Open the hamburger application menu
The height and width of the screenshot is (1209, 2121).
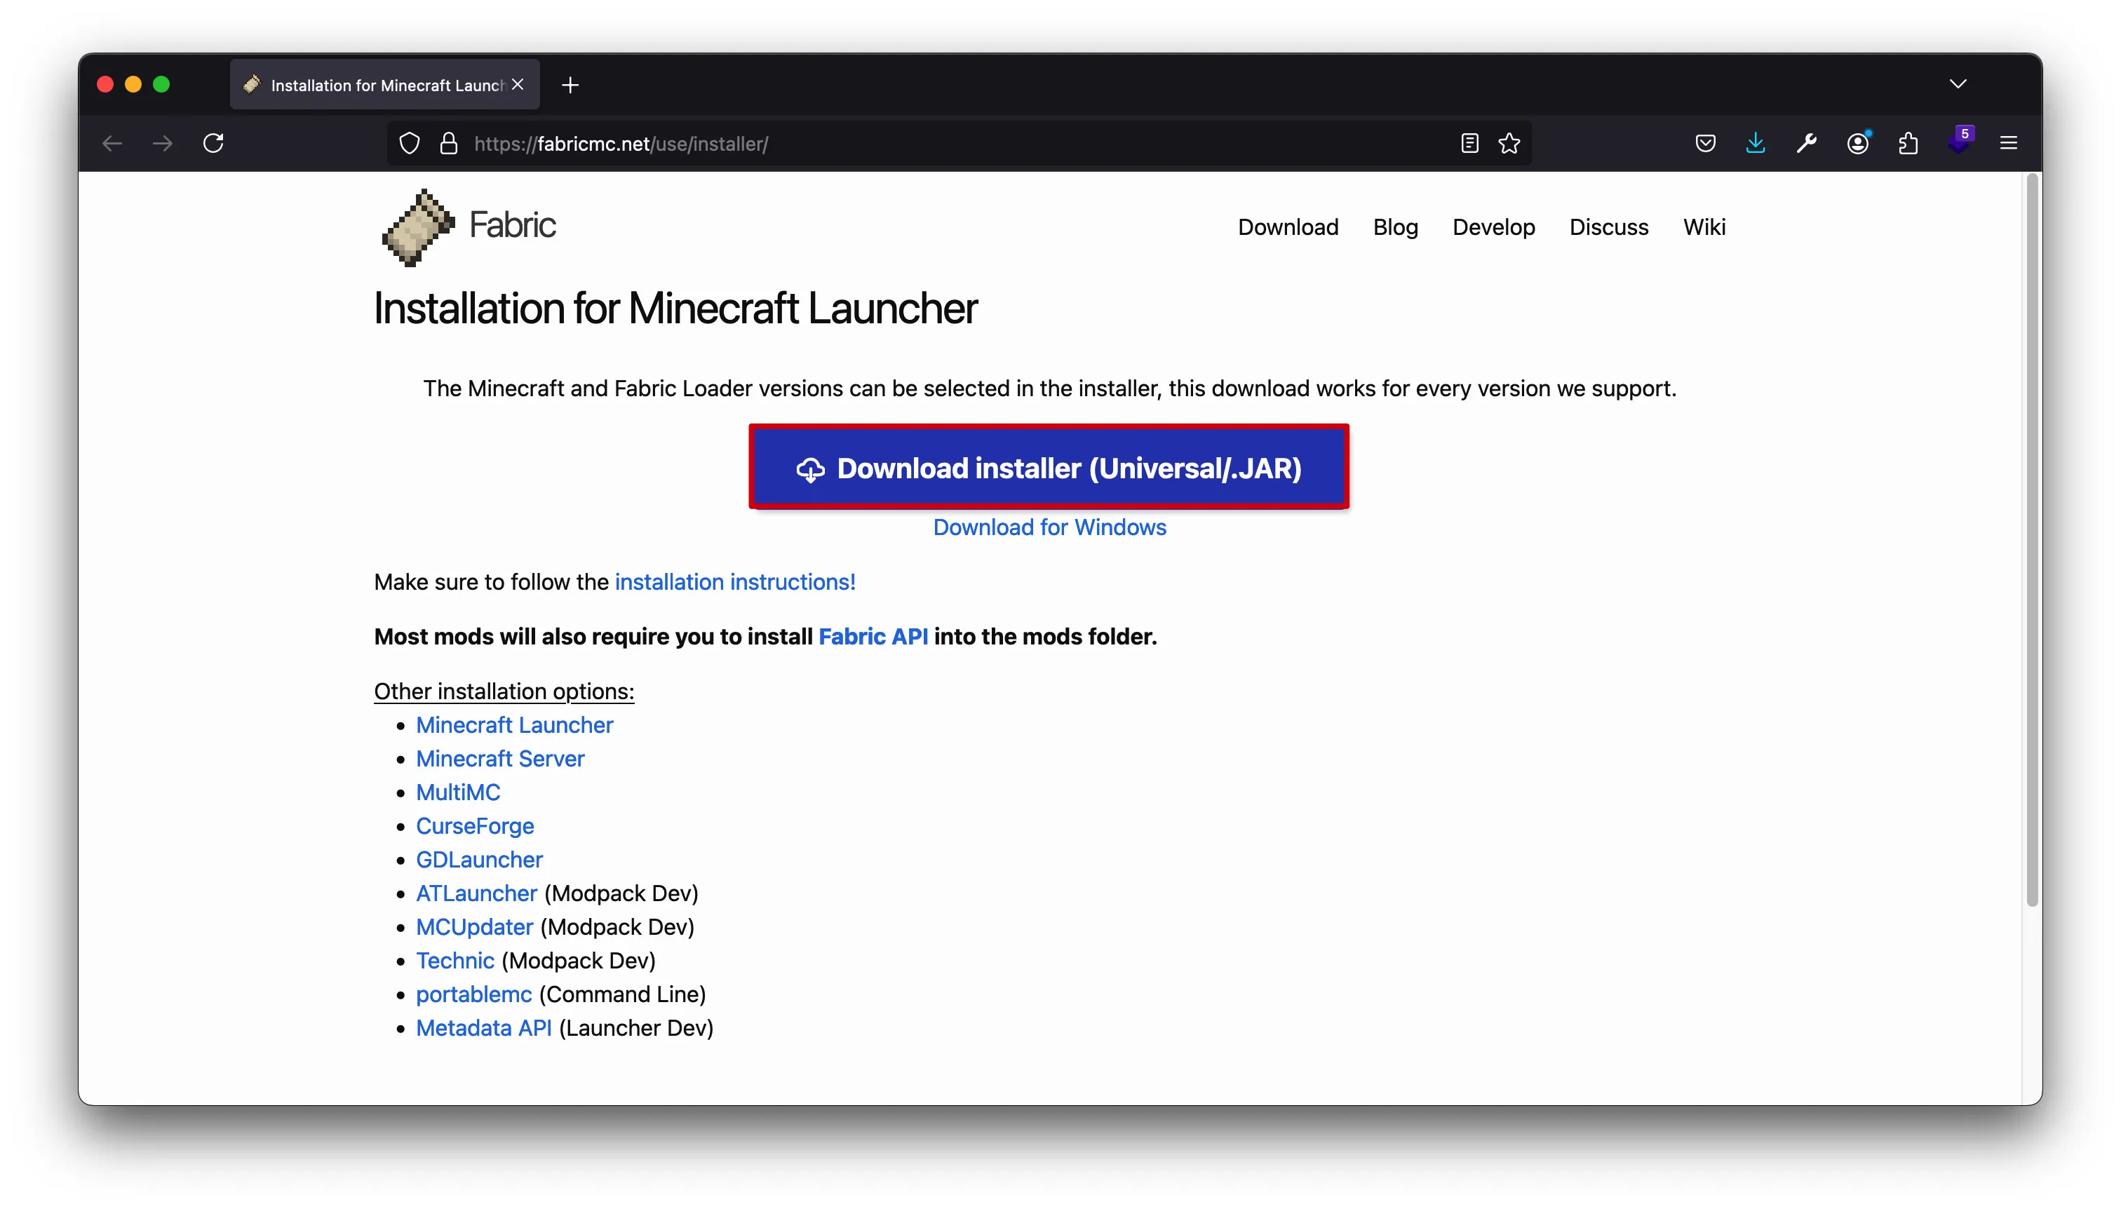tap(2008, 144)
